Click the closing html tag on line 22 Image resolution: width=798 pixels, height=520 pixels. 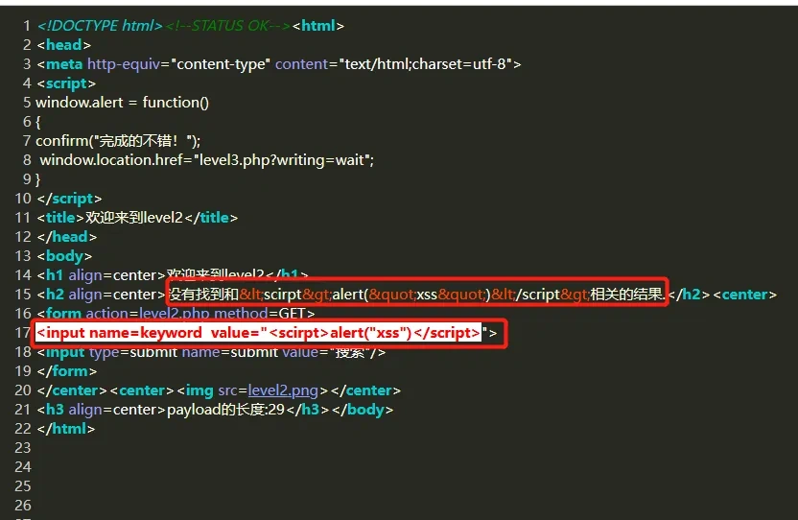pyautogui.click(x=65, y=429)
